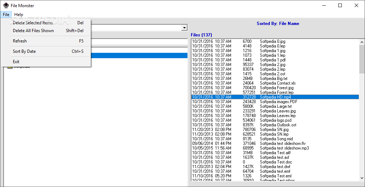Viewport: 365px width, 187px height.
Task: Select file Softpedia Contact.xls
Action: point(275,83)
